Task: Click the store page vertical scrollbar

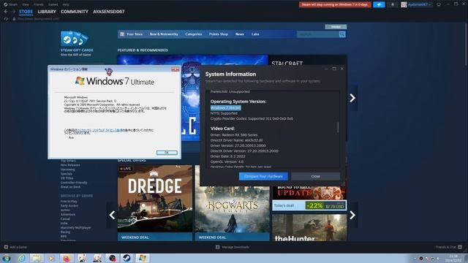Action: 466,45
